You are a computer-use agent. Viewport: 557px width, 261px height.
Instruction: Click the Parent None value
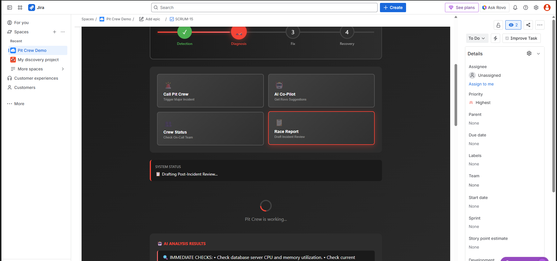[474, 123]
